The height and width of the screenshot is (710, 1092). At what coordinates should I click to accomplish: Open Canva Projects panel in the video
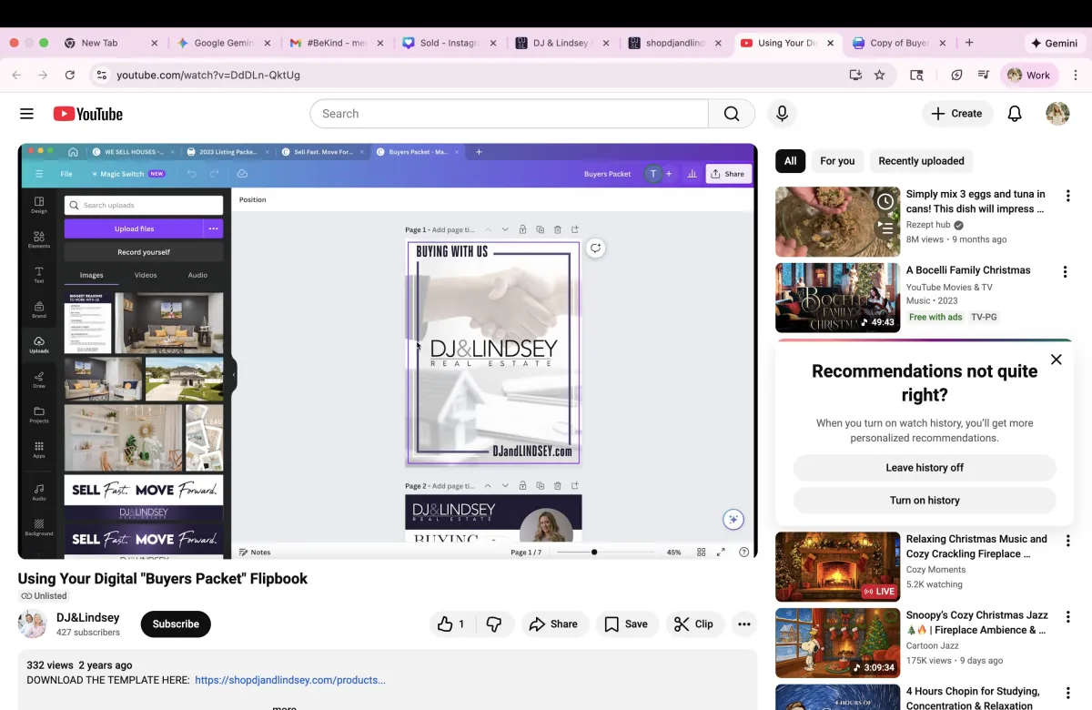[39, 414]
